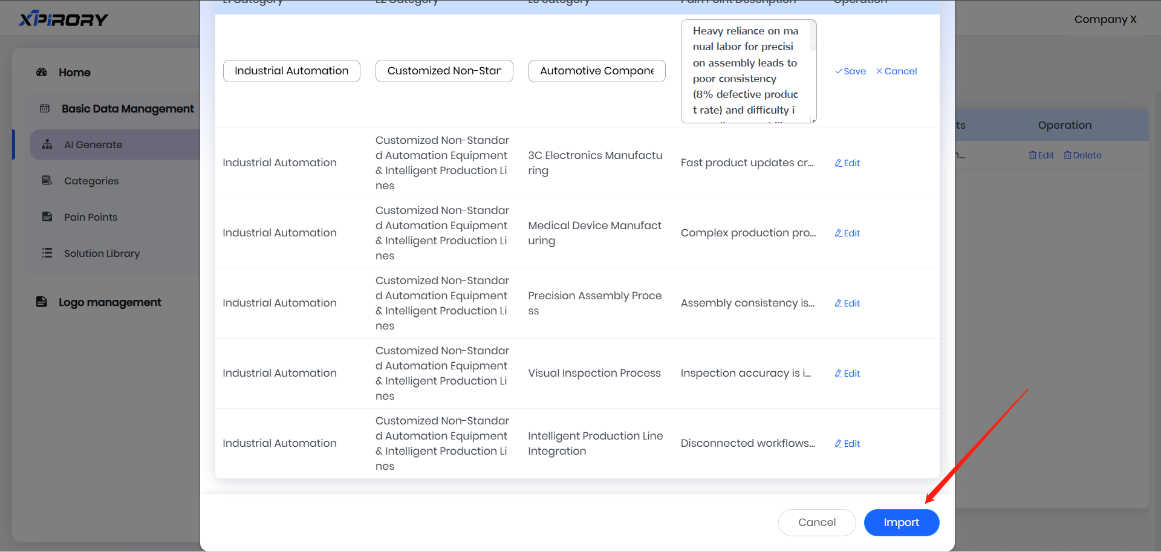Edit the Intelligent Production Line Integration row
The width and height of the screenshot is (1161, 552).
pos(847,444)
